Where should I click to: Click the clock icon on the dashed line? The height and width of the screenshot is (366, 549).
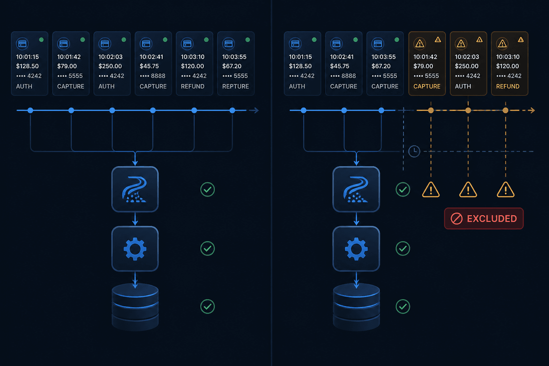pyautogui.click(x=414, y=151)
